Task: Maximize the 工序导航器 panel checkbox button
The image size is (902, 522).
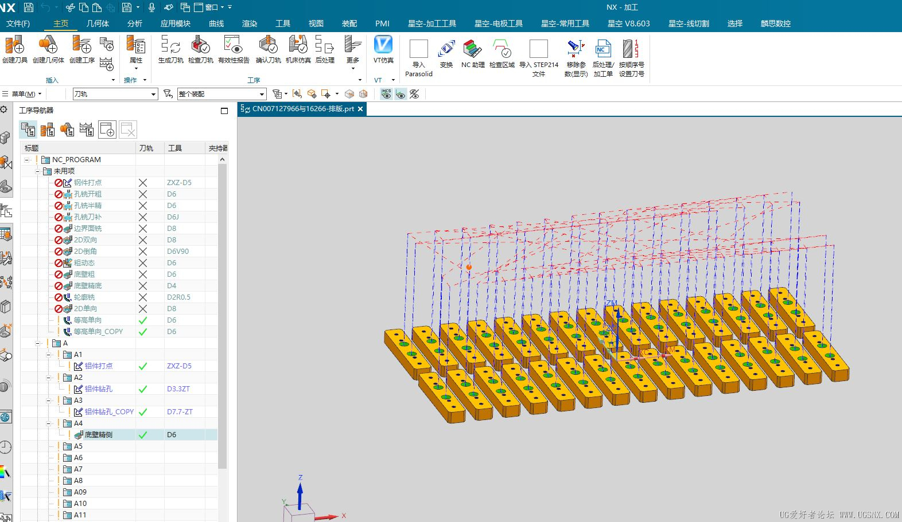Action: click(x=224, y=111)
